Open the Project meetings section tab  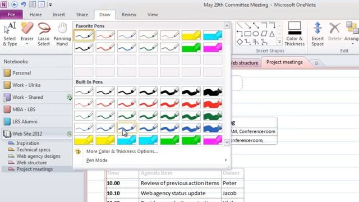pos(284,62)
